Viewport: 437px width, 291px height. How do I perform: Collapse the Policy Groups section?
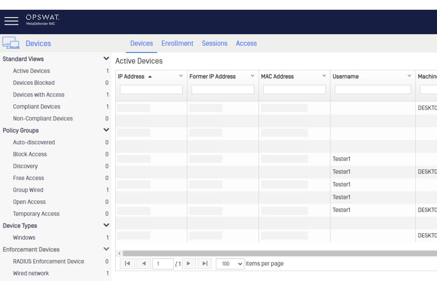click(106, 130)
